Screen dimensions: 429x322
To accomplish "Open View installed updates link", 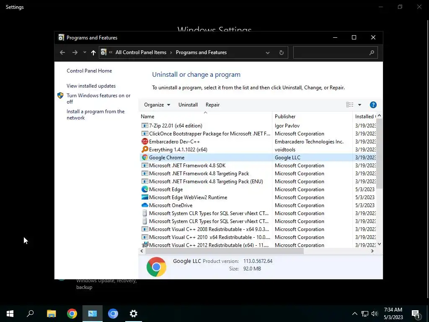I will (x=91, y=86).
